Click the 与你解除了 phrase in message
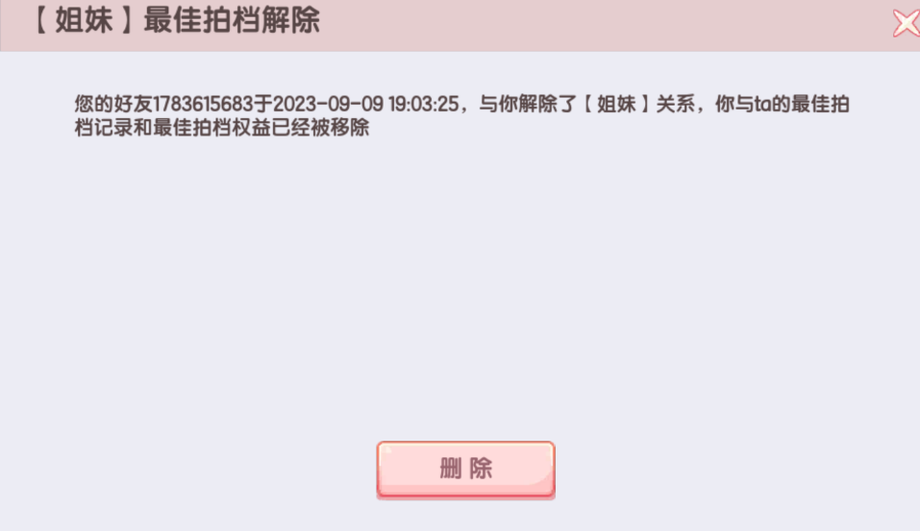 pyautogui.click(x=528, y=105)
